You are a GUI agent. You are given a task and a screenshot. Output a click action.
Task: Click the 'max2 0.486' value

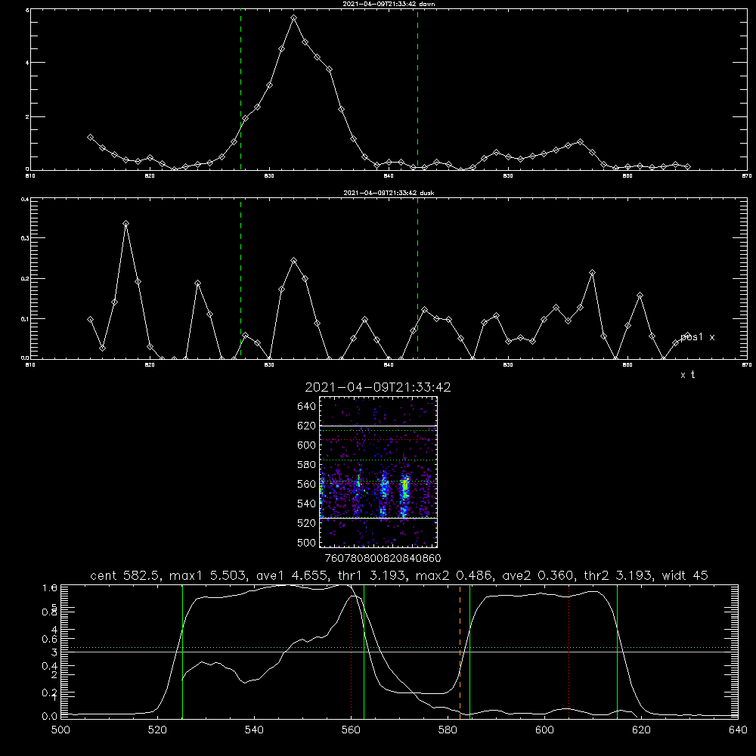(x=454, y=575)
